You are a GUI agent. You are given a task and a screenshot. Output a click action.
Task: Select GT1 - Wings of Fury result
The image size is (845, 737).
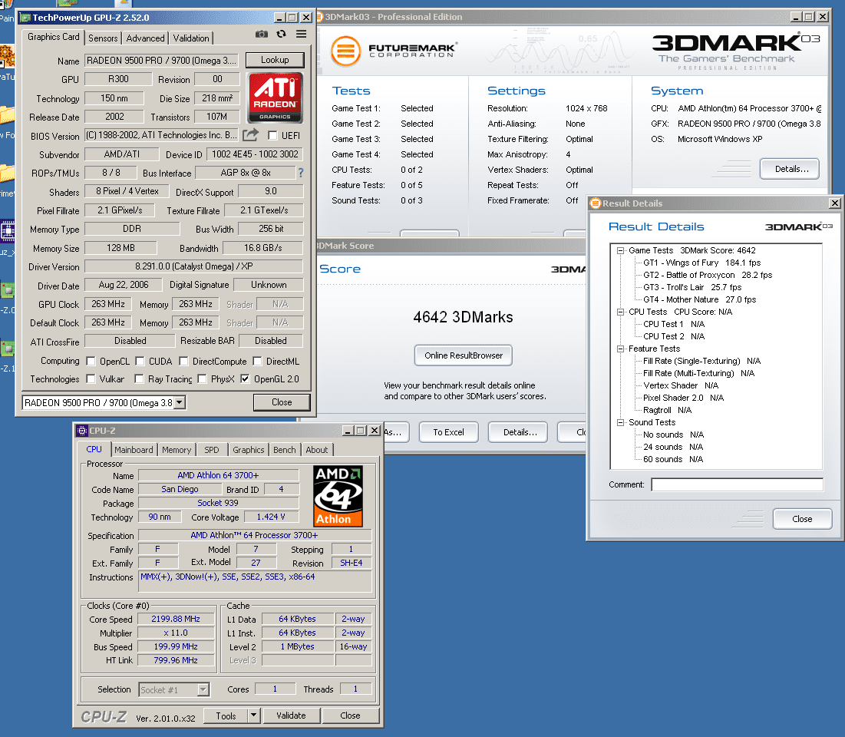[x=701, y=263]
